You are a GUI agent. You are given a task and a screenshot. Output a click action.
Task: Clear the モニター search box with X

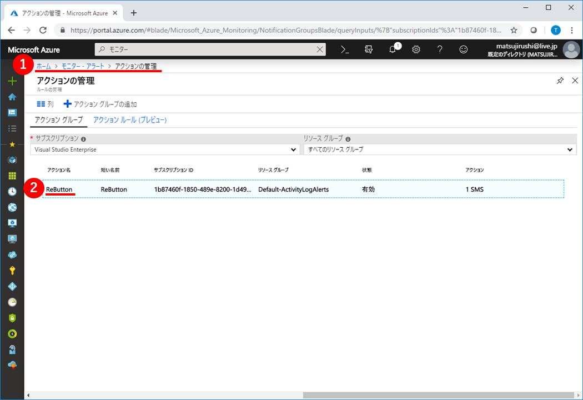click(320, 49)
